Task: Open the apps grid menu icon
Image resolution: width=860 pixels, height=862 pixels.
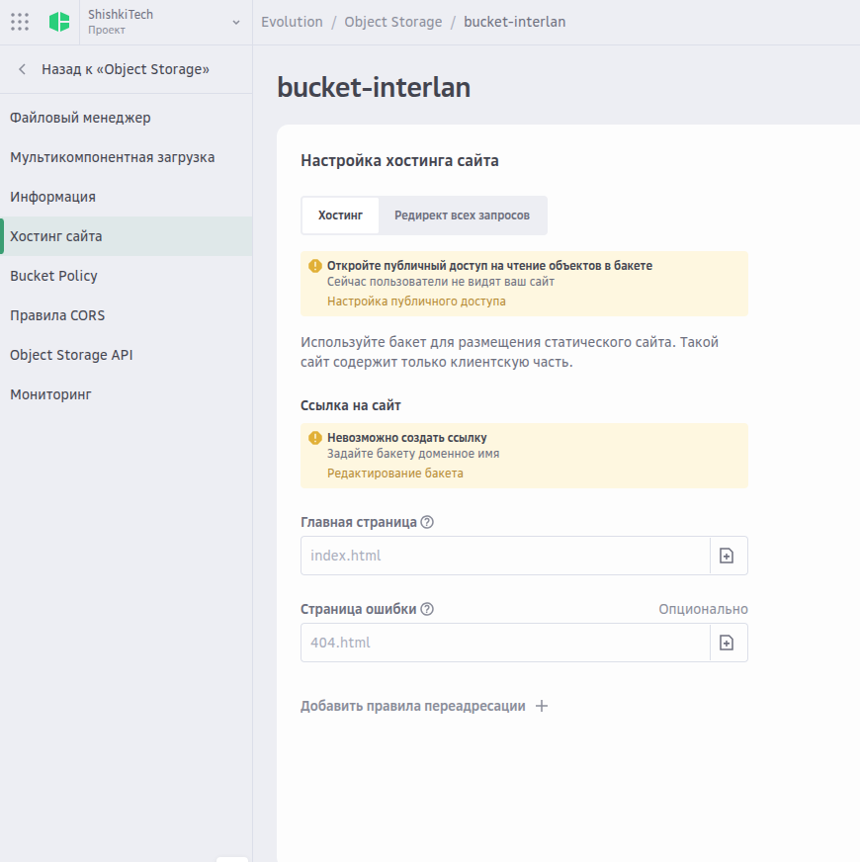Action: coord(20,22)
